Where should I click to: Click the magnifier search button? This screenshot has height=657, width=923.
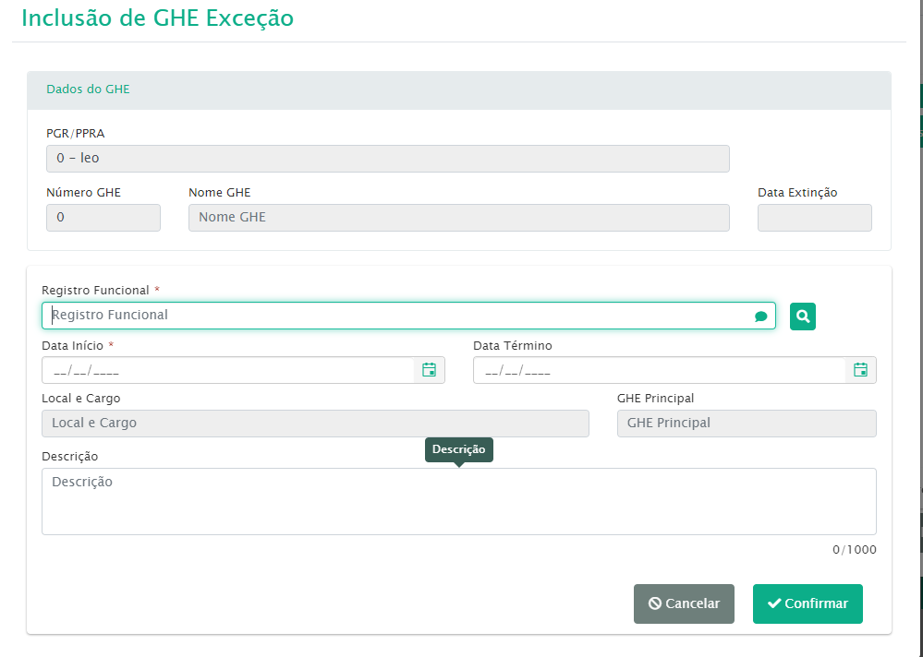click(x=803, y=317)
